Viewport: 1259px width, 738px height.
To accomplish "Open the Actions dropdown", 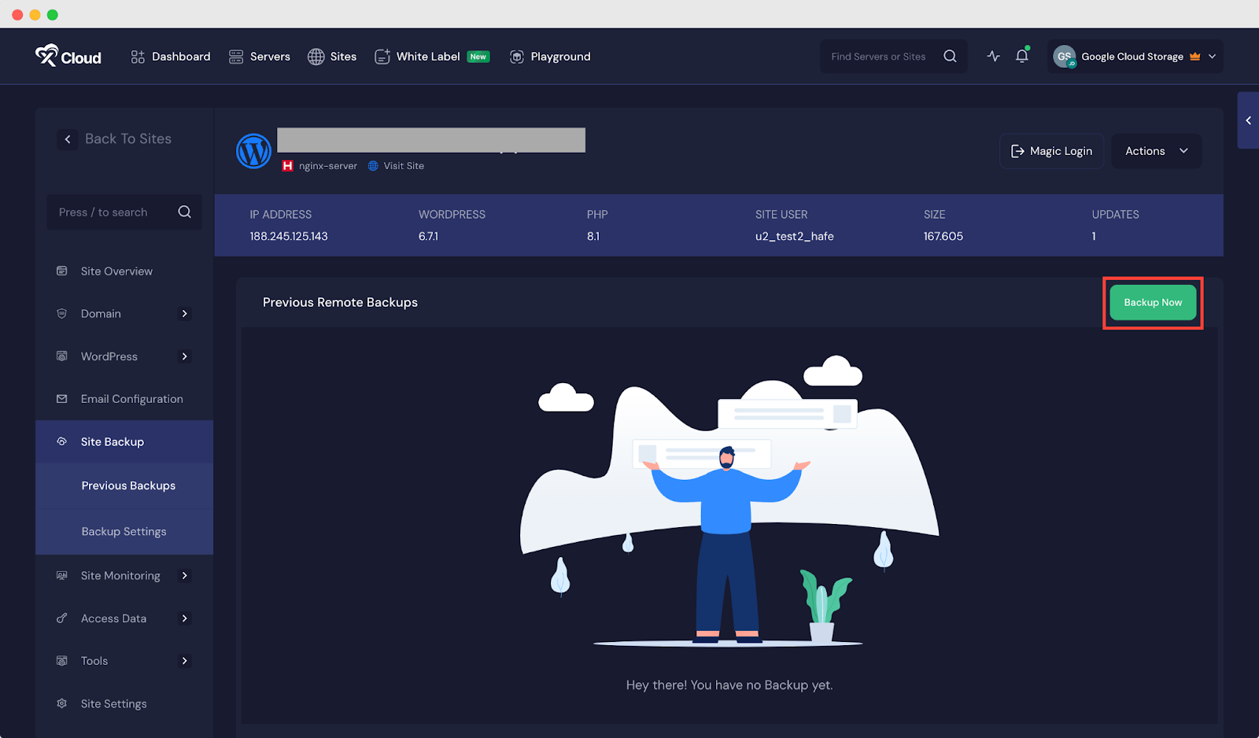I will 1156,150.
